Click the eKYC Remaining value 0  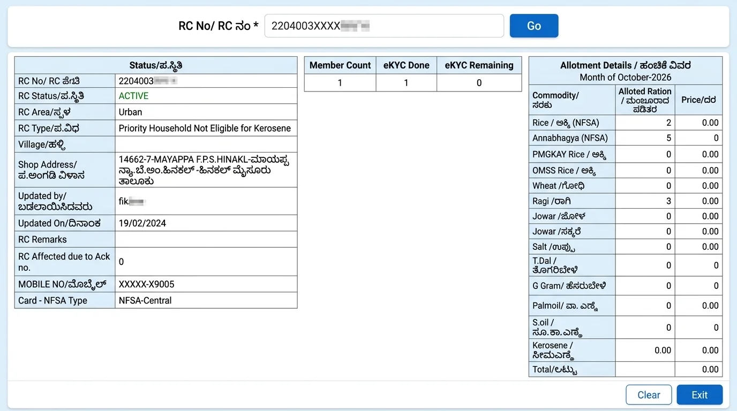click(479, 83)
